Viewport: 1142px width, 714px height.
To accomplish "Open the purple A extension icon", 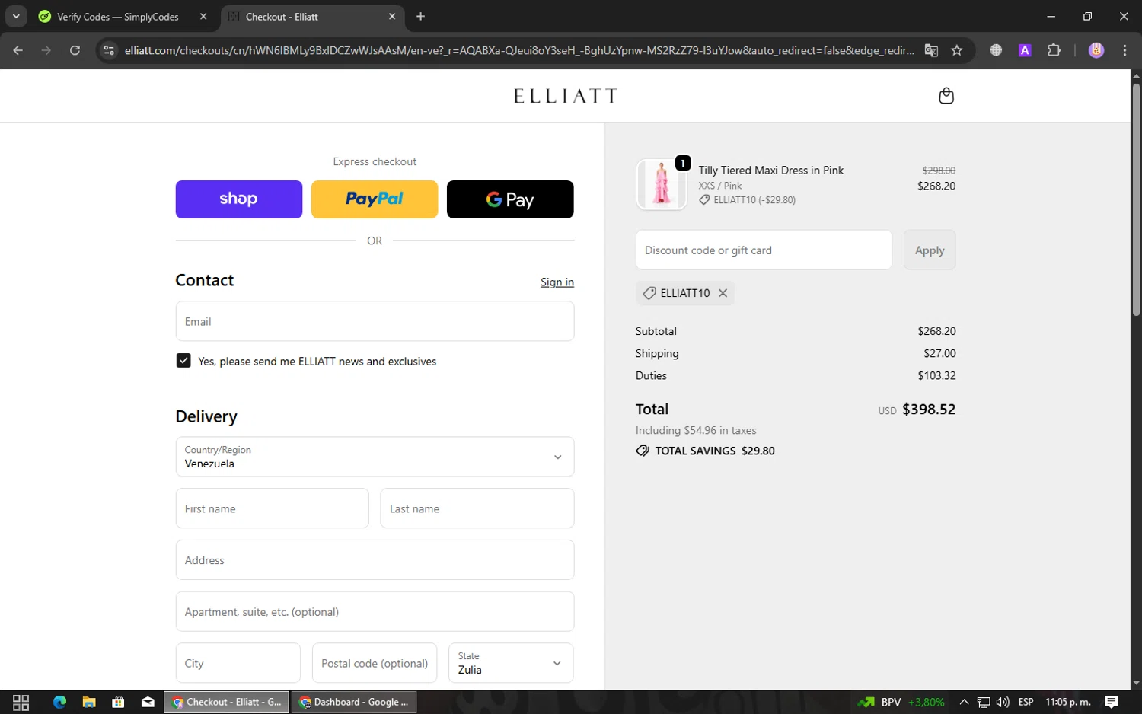I will pyautogui.click(x=1025, y=50).
